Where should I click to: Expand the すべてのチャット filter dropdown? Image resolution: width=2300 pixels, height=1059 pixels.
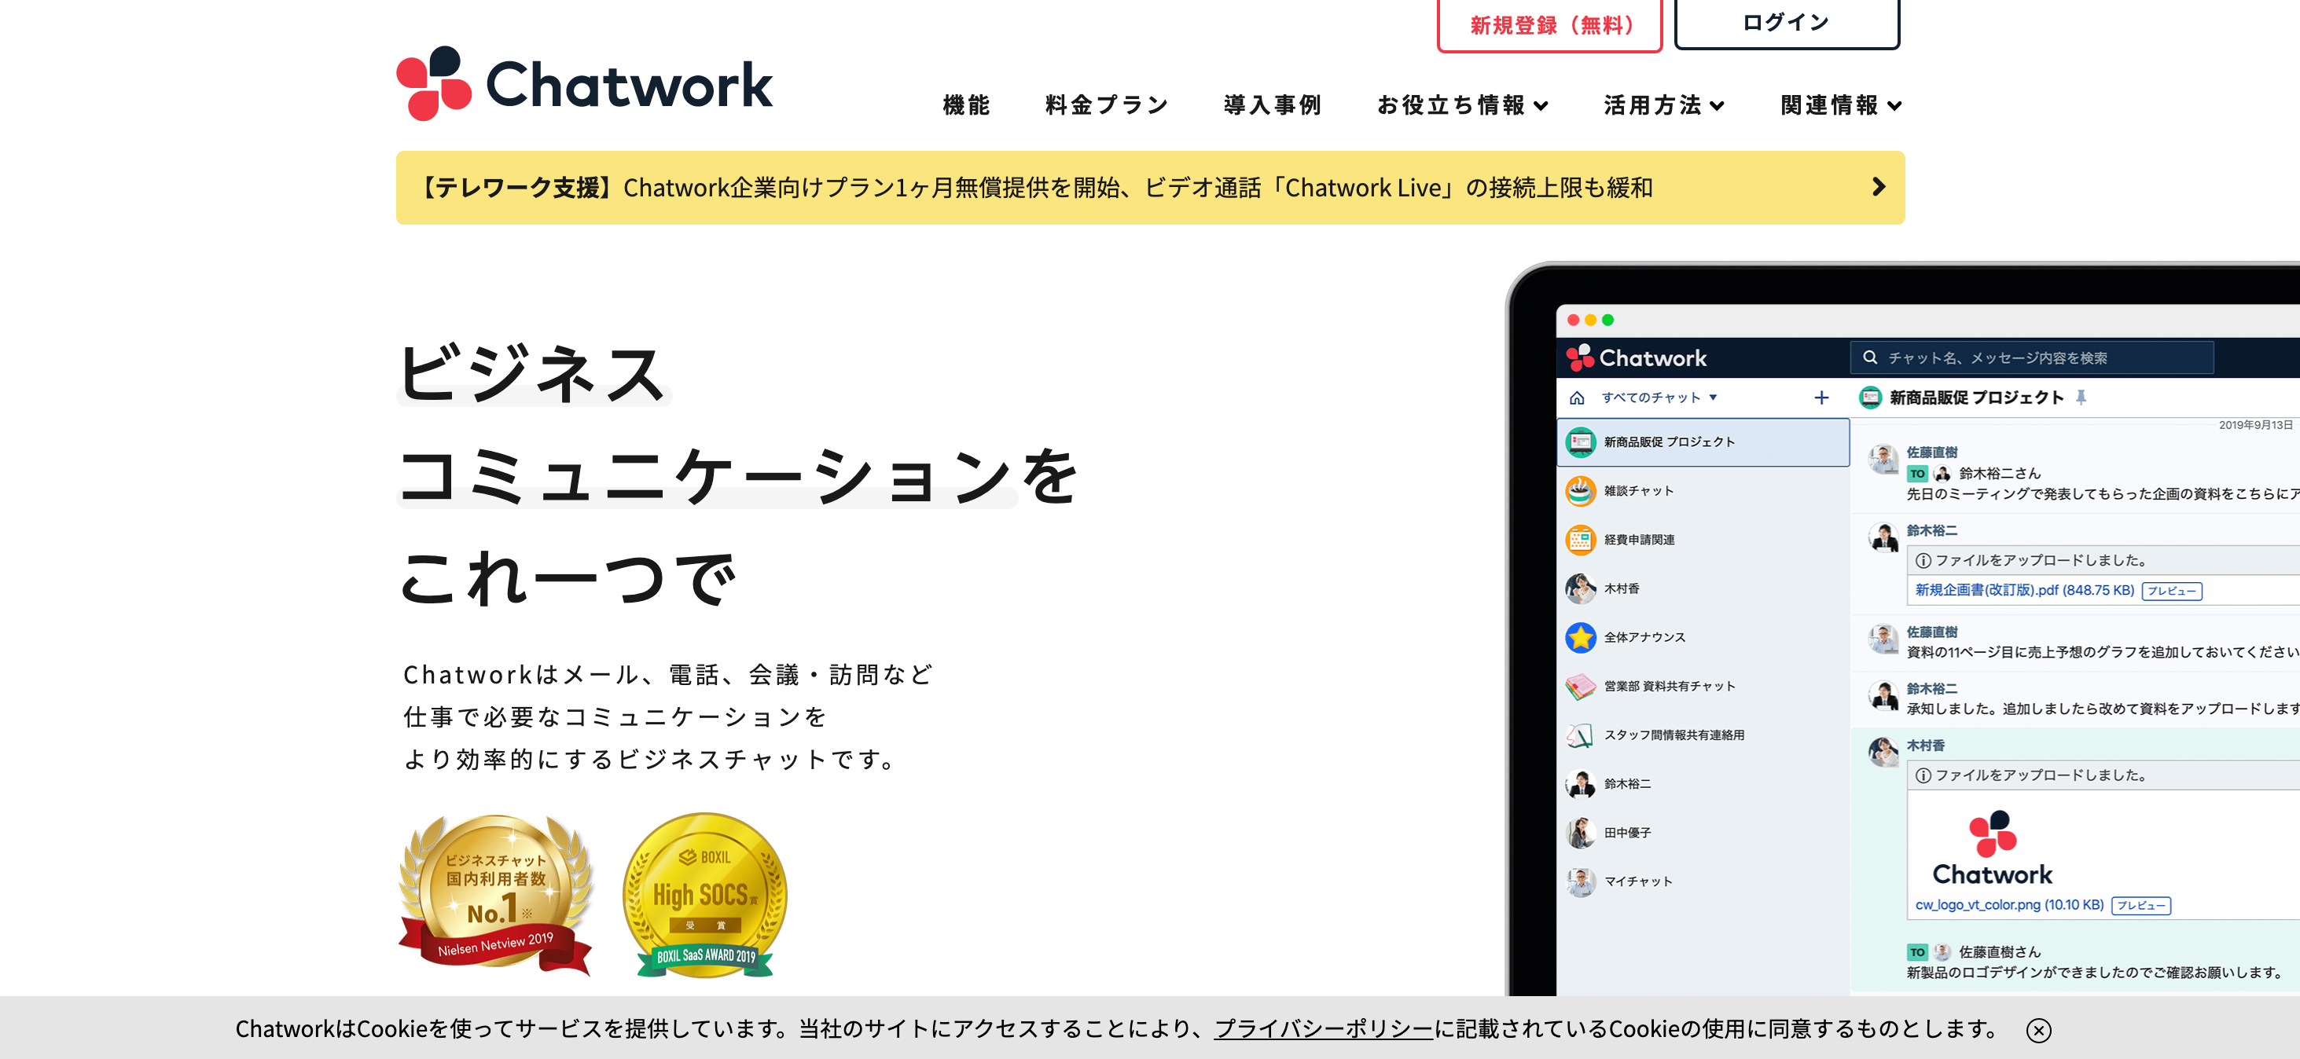click(1660, 398)
